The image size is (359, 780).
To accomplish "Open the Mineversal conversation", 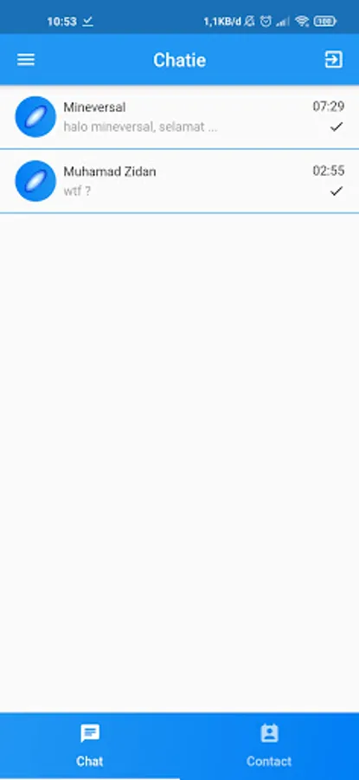I will click(179, 117).
